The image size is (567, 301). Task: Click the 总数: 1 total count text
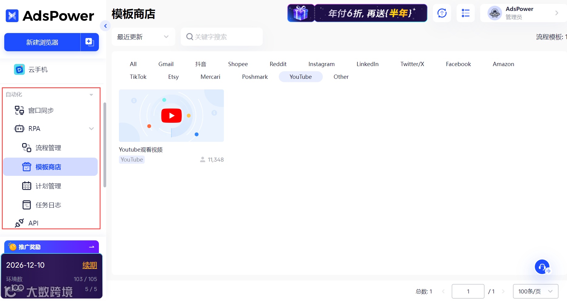(x=424, y=291)
